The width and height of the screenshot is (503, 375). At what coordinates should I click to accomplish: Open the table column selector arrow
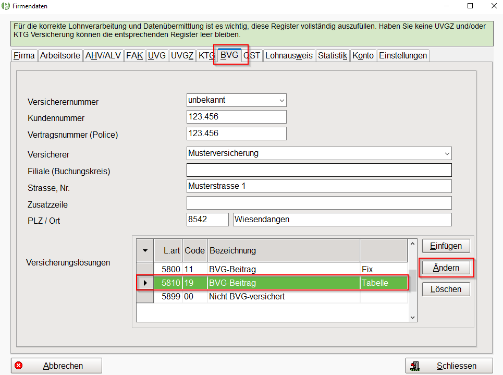[145, 250]
